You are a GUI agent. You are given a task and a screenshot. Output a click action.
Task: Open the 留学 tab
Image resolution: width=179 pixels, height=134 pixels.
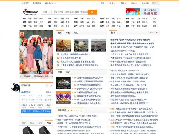coord(24,123)
